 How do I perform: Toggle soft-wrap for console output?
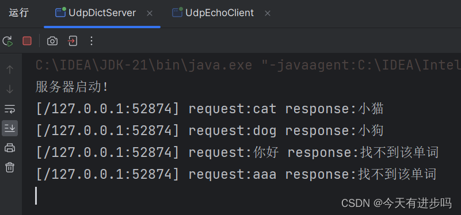[x=10, y=109]
